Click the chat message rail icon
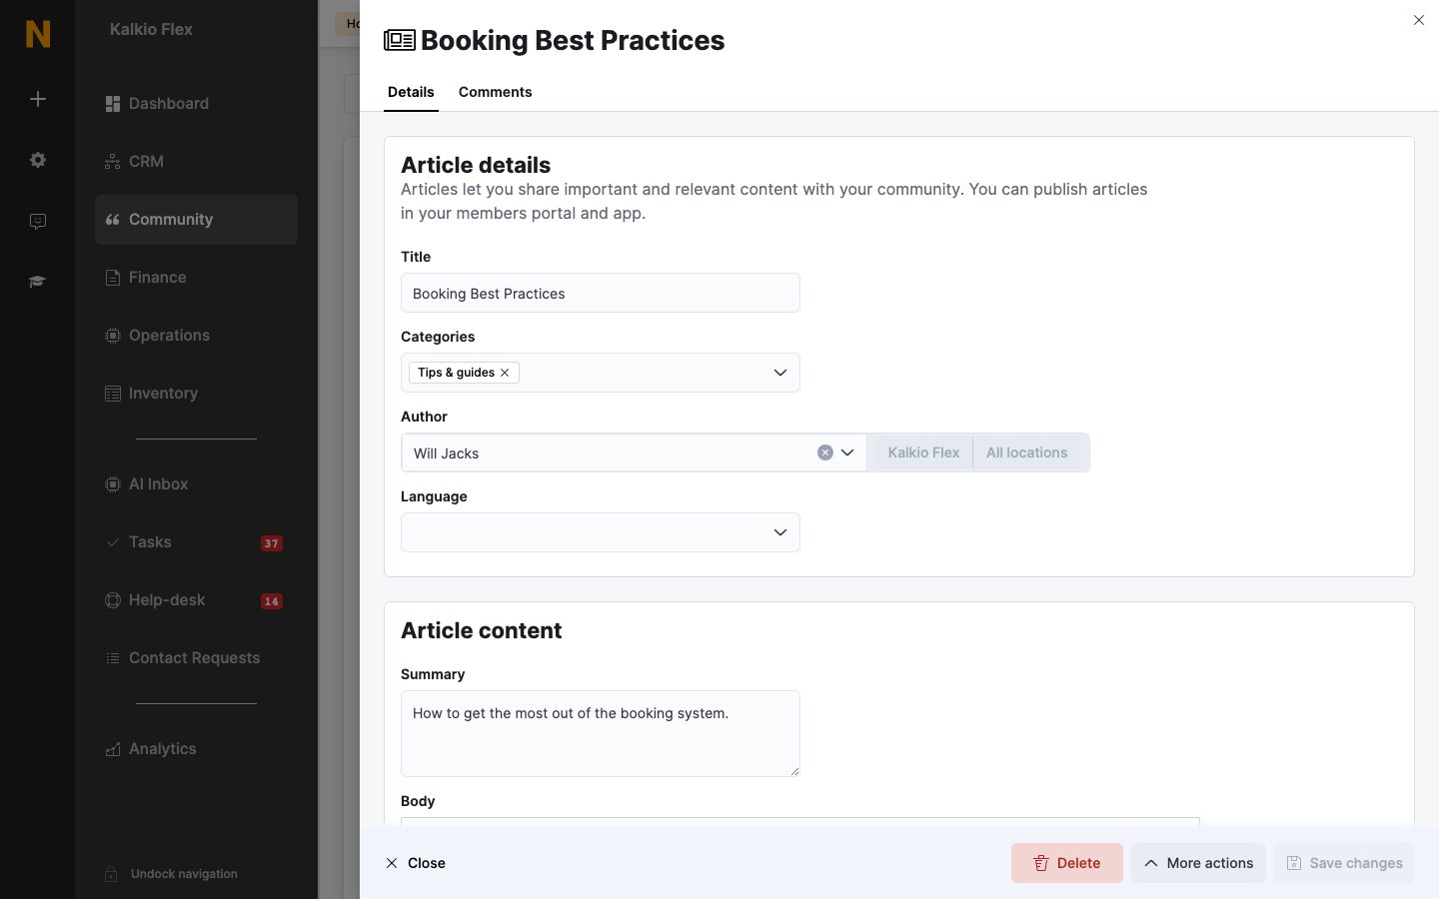This screenshot has height=899, width=1439. (38, 221)
